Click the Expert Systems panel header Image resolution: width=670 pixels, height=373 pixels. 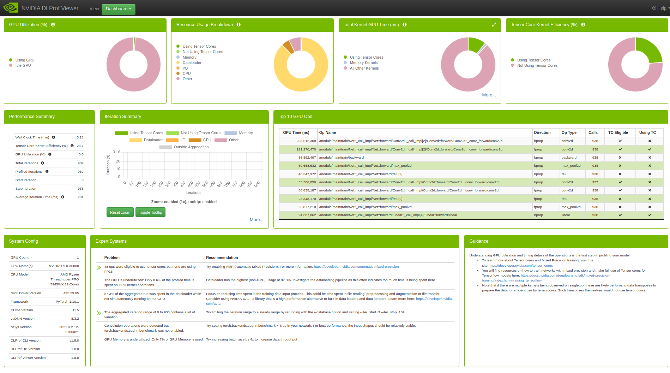[274, 241]
